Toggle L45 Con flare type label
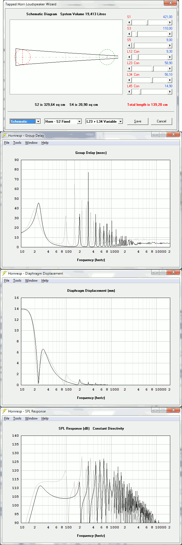Image resolution: width=182 pixels, height=545 pixels. [136, 86]
